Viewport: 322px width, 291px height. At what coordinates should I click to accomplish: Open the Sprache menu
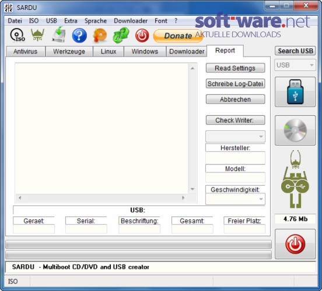[96, 21]
